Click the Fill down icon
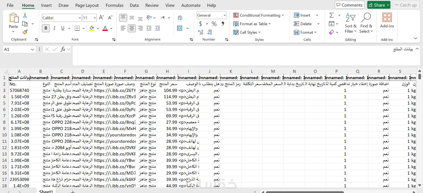 pyautogui.click(x=332, y=24)
